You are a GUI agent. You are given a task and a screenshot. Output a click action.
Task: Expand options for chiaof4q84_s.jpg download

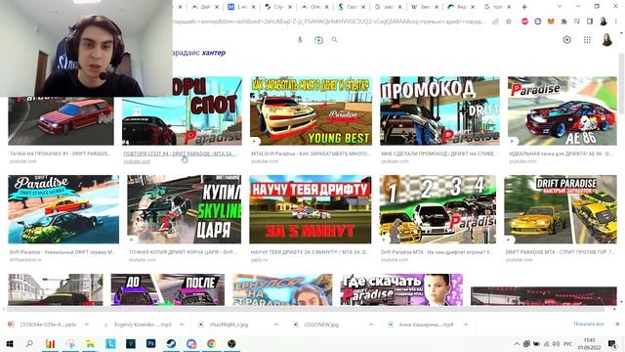[276, 325]
